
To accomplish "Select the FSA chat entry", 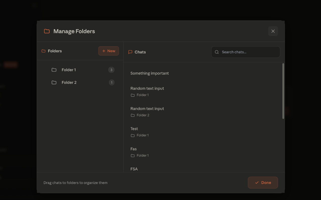I will point(134,169).
